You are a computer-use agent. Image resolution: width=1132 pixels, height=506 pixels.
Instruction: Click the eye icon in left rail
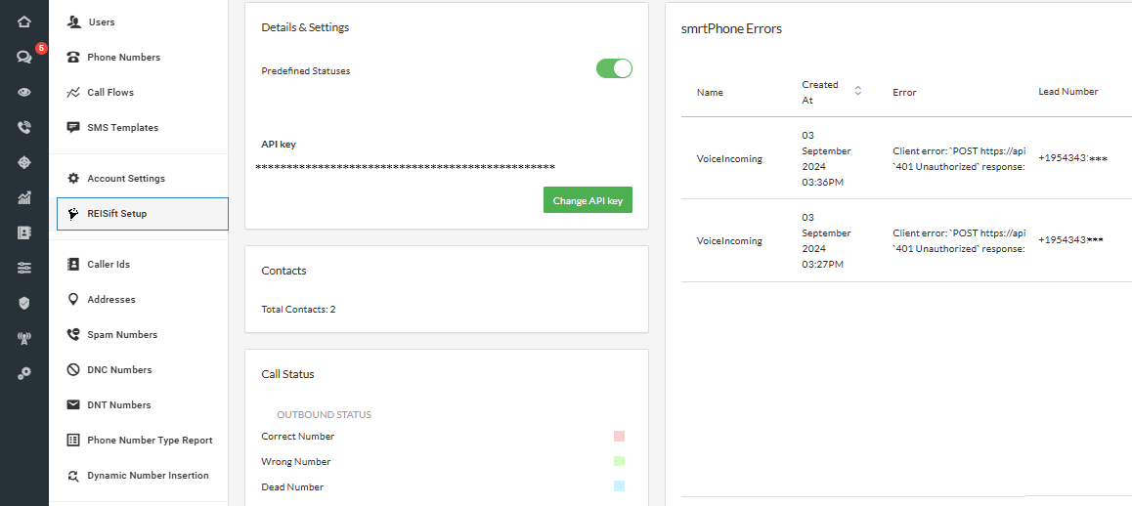tap(24, 92)
